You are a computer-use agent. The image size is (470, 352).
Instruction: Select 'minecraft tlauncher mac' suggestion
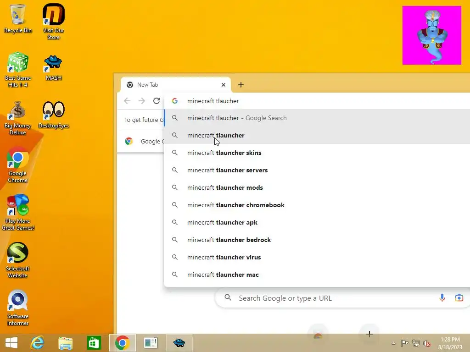(x=317, y=275)
